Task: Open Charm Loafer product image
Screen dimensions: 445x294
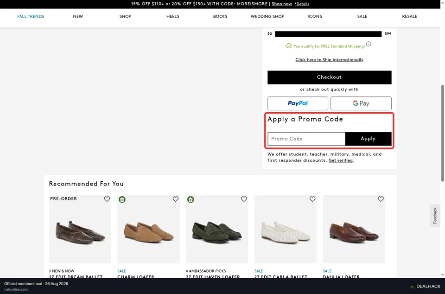Action: coord(149,229)
